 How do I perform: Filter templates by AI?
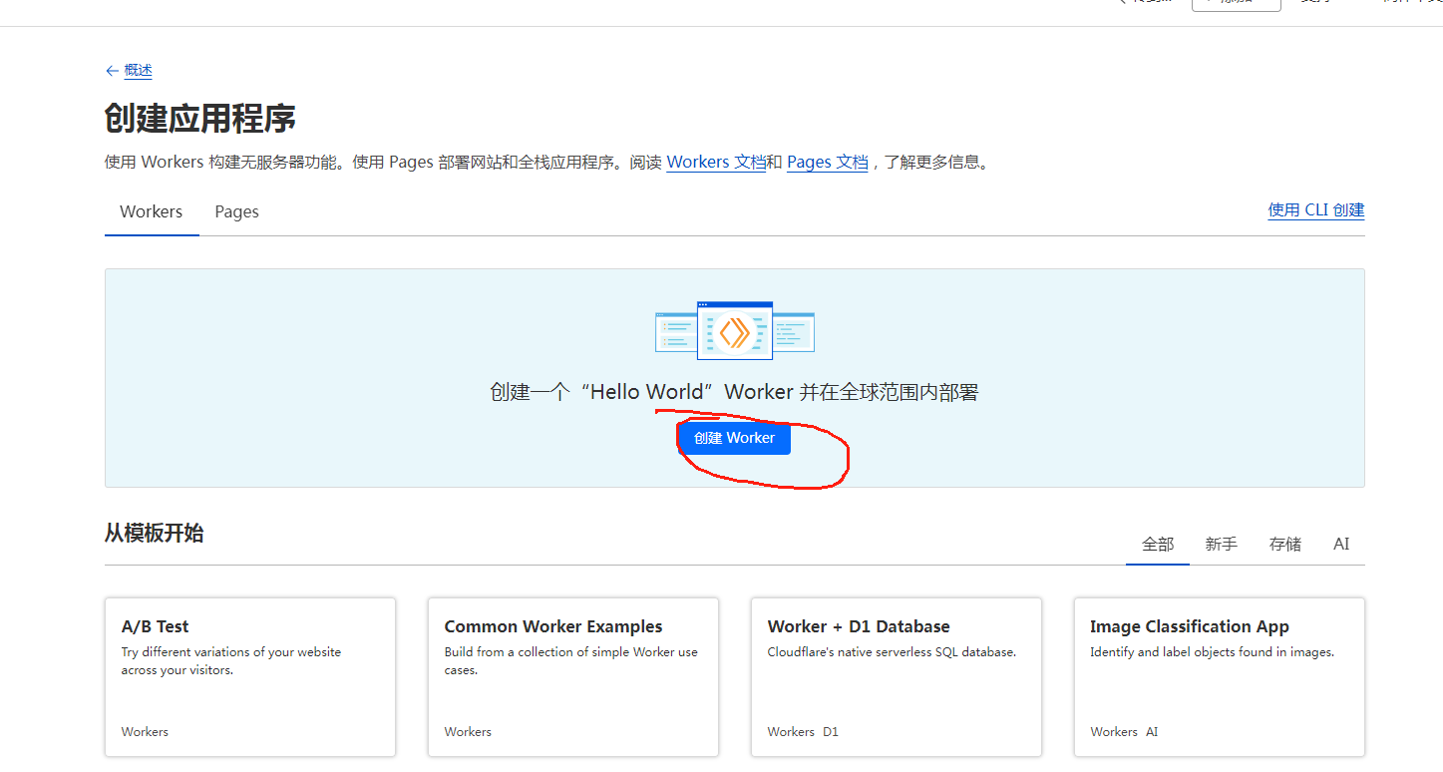pos(1341,544)
